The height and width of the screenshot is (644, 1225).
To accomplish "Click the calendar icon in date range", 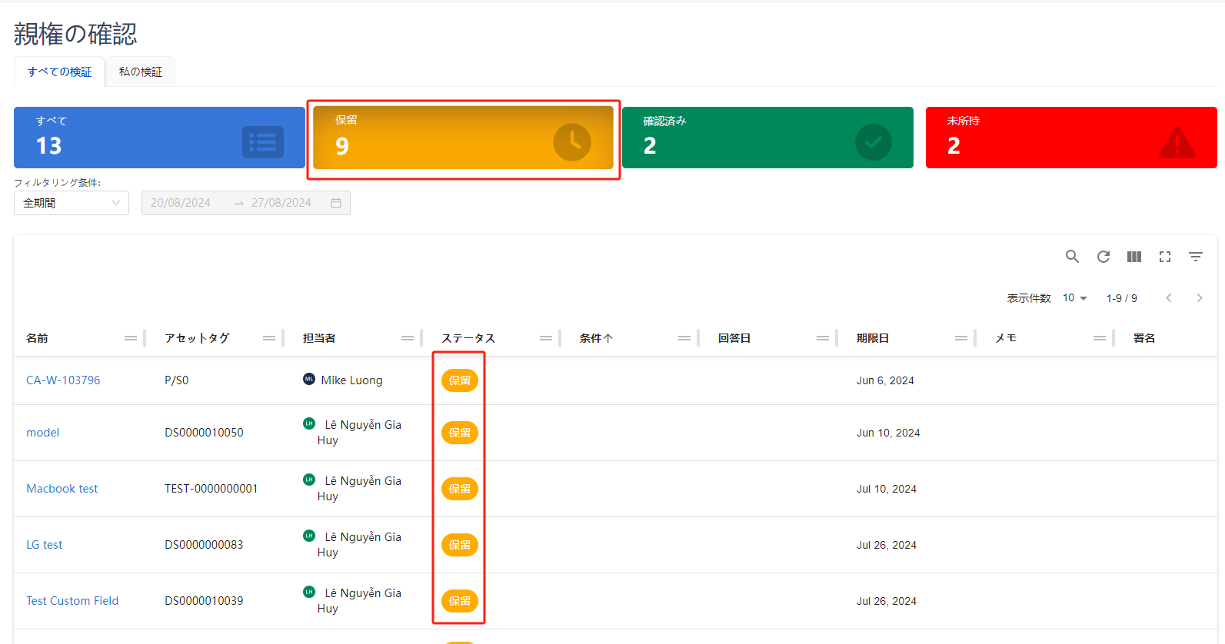I will click(336, 203).
